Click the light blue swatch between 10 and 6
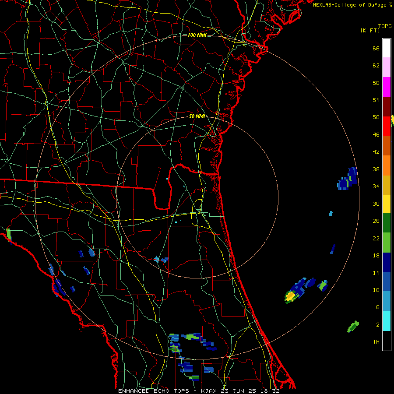Image resolution: width=394 pixels, height=394 pixels. pyautogui.click(x=387, y=301)
